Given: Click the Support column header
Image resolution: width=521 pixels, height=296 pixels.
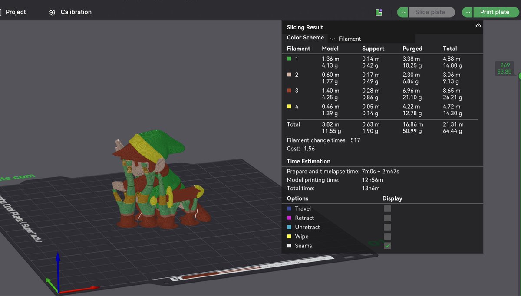Looking at the screenshot, I should [373, 49].
